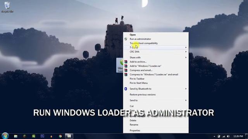Screen dimensions: 248x139
Task: Expand the CRC SHA submenu arrow
Action: pos(186,52)
